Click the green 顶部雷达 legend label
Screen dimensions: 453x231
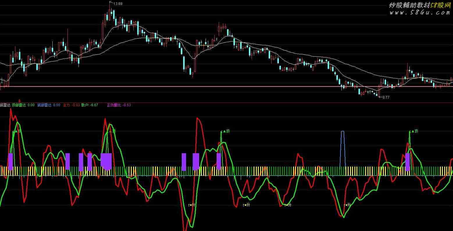coord(19,105)
